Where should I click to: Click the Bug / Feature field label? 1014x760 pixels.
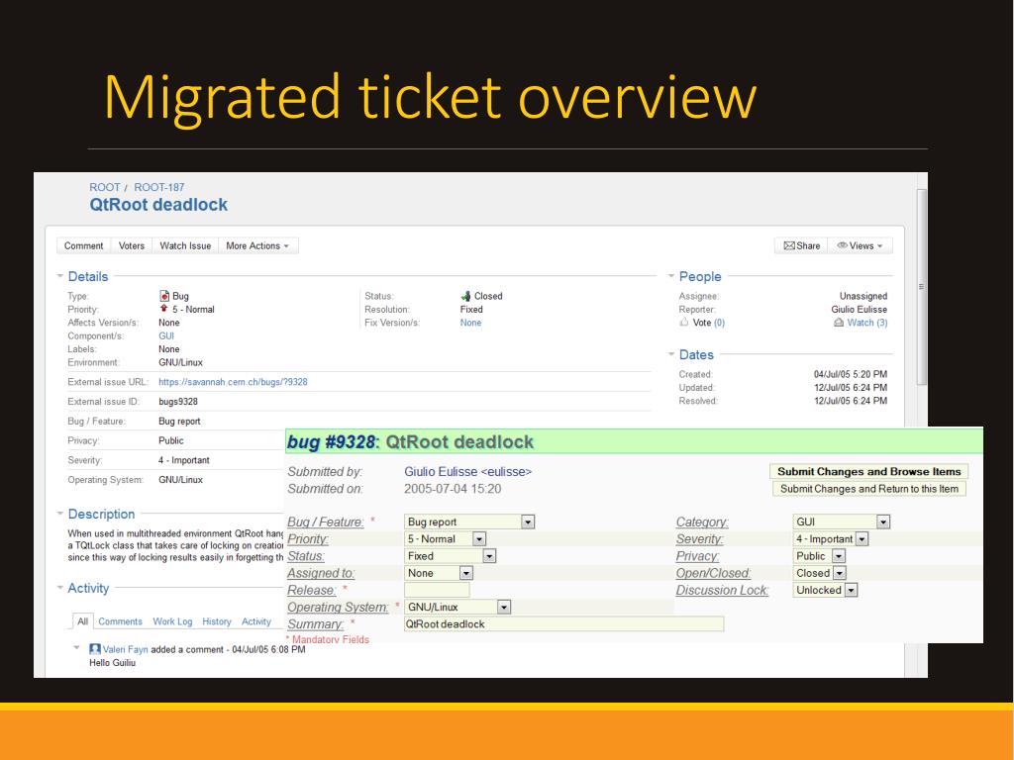pyautogui.click(x=325, y=522)
